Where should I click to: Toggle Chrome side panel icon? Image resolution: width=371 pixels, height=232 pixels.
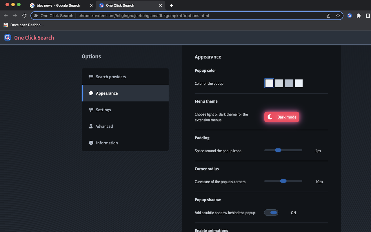tap(368, 16)
